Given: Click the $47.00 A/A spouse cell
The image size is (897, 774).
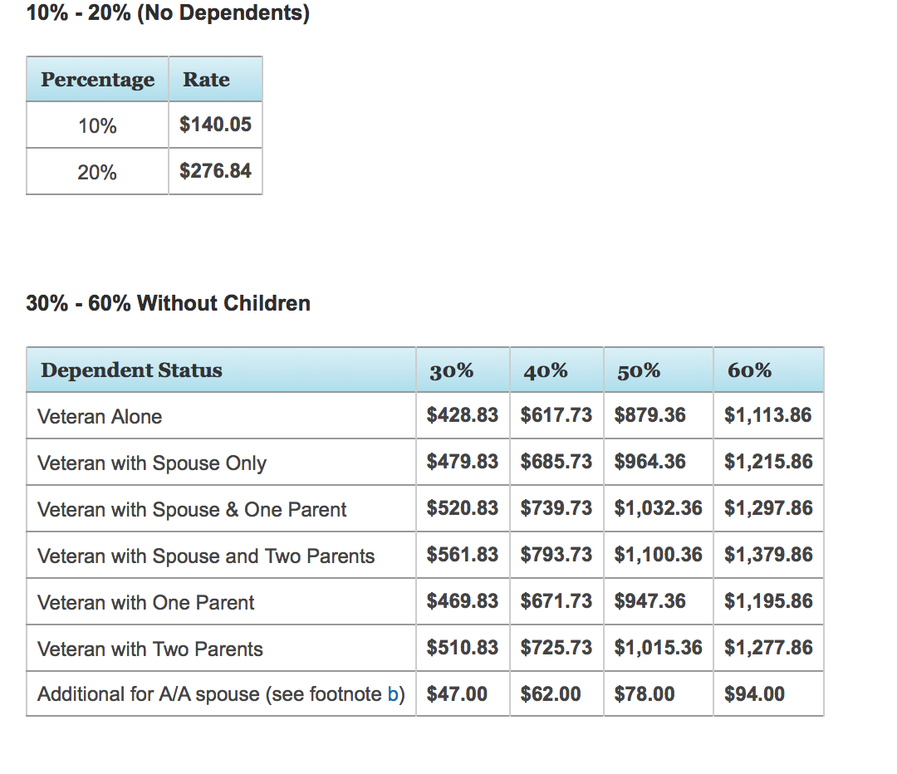Looking at the screenshot, I should 457,694.
